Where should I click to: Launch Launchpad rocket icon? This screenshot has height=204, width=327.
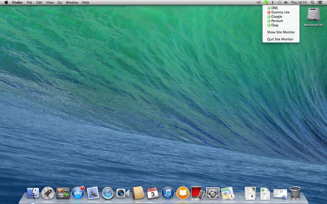coord(48,193)
